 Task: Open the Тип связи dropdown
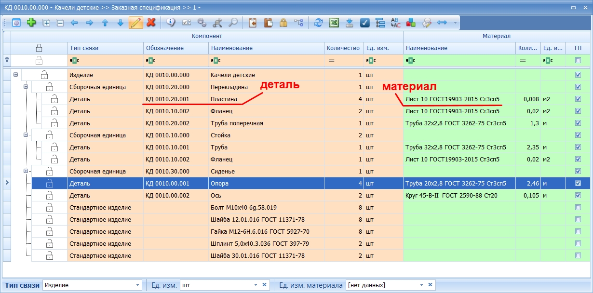(x=138, y=285)
